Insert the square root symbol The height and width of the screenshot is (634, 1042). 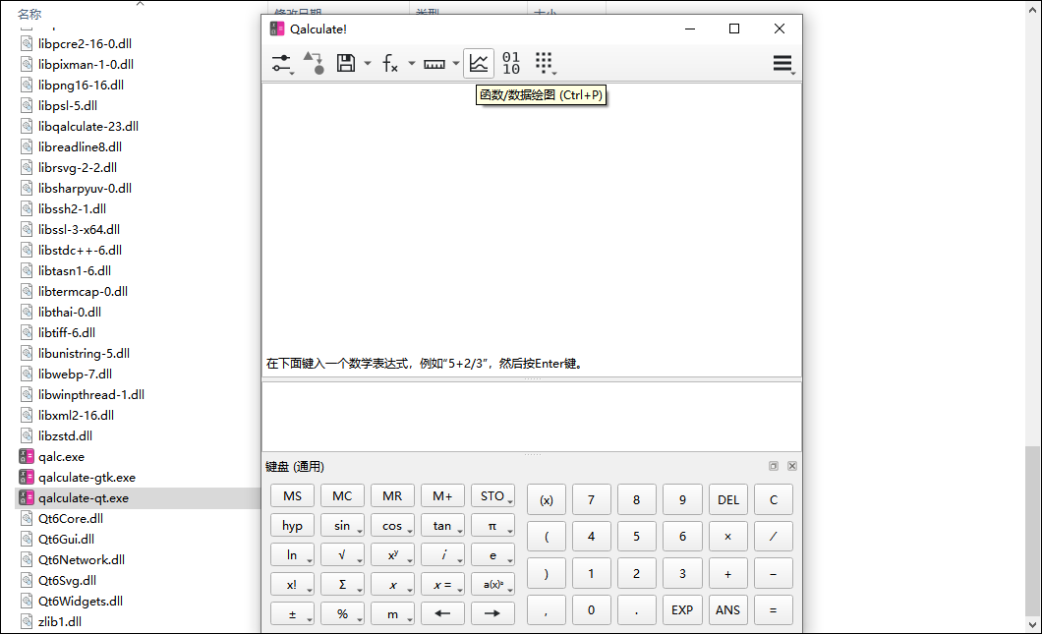(342, 555)
